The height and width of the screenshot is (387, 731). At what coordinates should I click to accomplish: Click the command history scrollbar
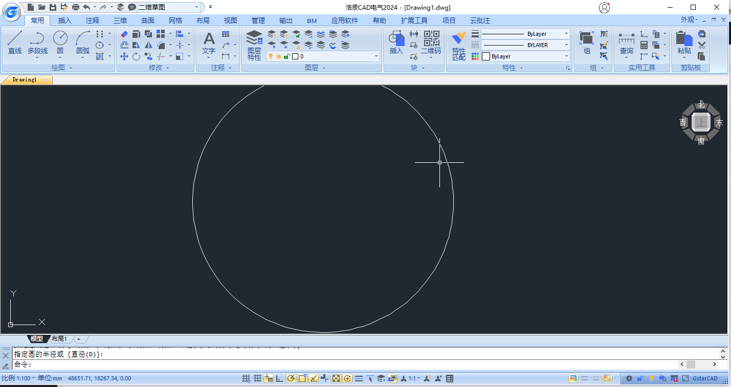pyautogui.click(x=723, y=354)
